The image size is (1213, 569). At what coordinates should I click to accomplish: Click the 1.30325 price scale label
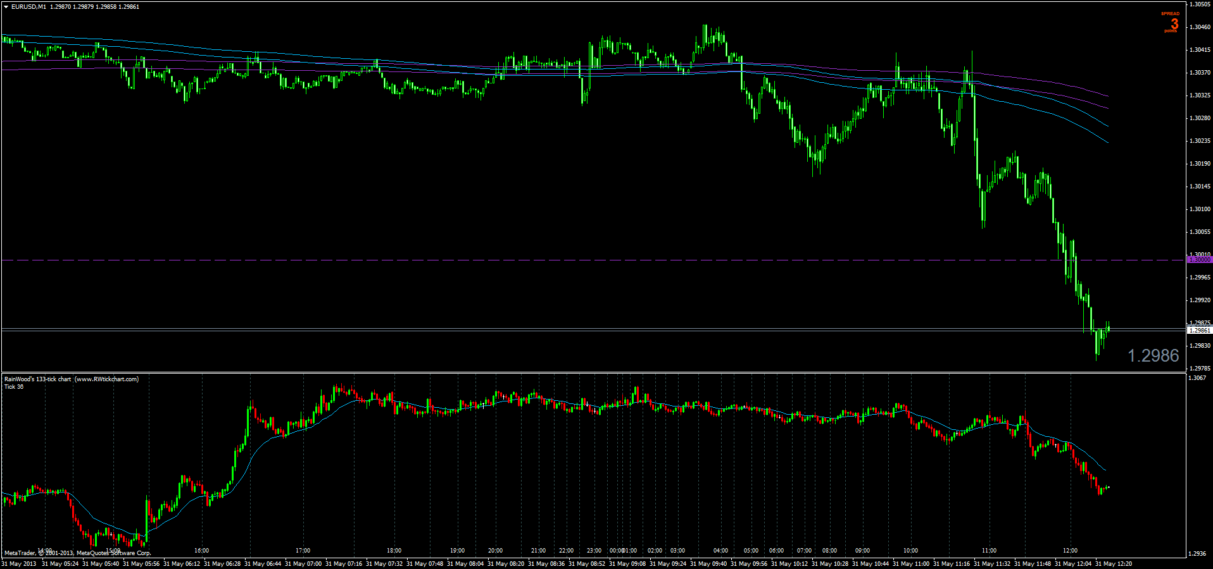(x=1200, y=95)
